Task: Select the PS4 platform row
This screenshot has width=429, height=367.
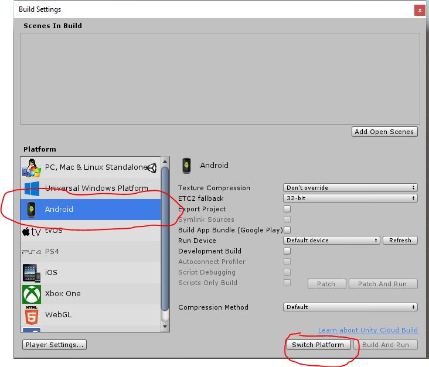Action: (91, 252)
